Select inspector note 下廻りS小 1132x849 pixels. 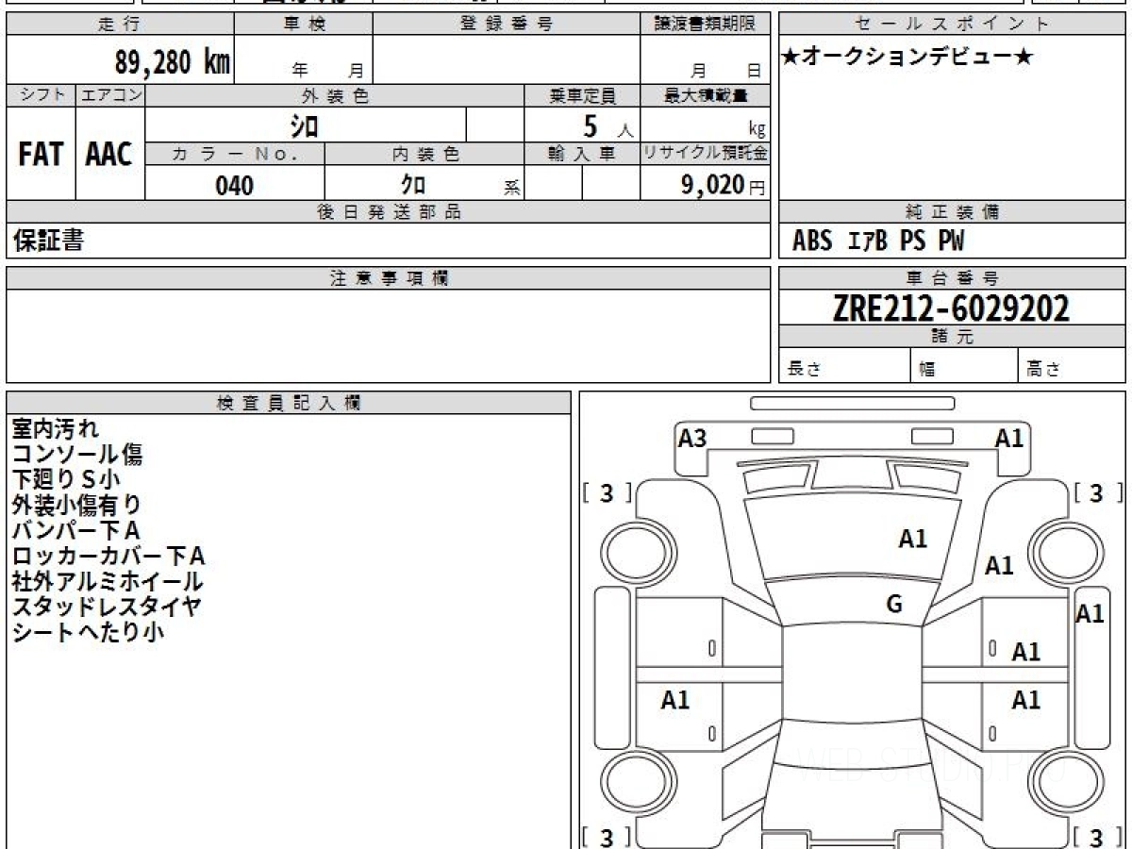click(x=66, y=480)
